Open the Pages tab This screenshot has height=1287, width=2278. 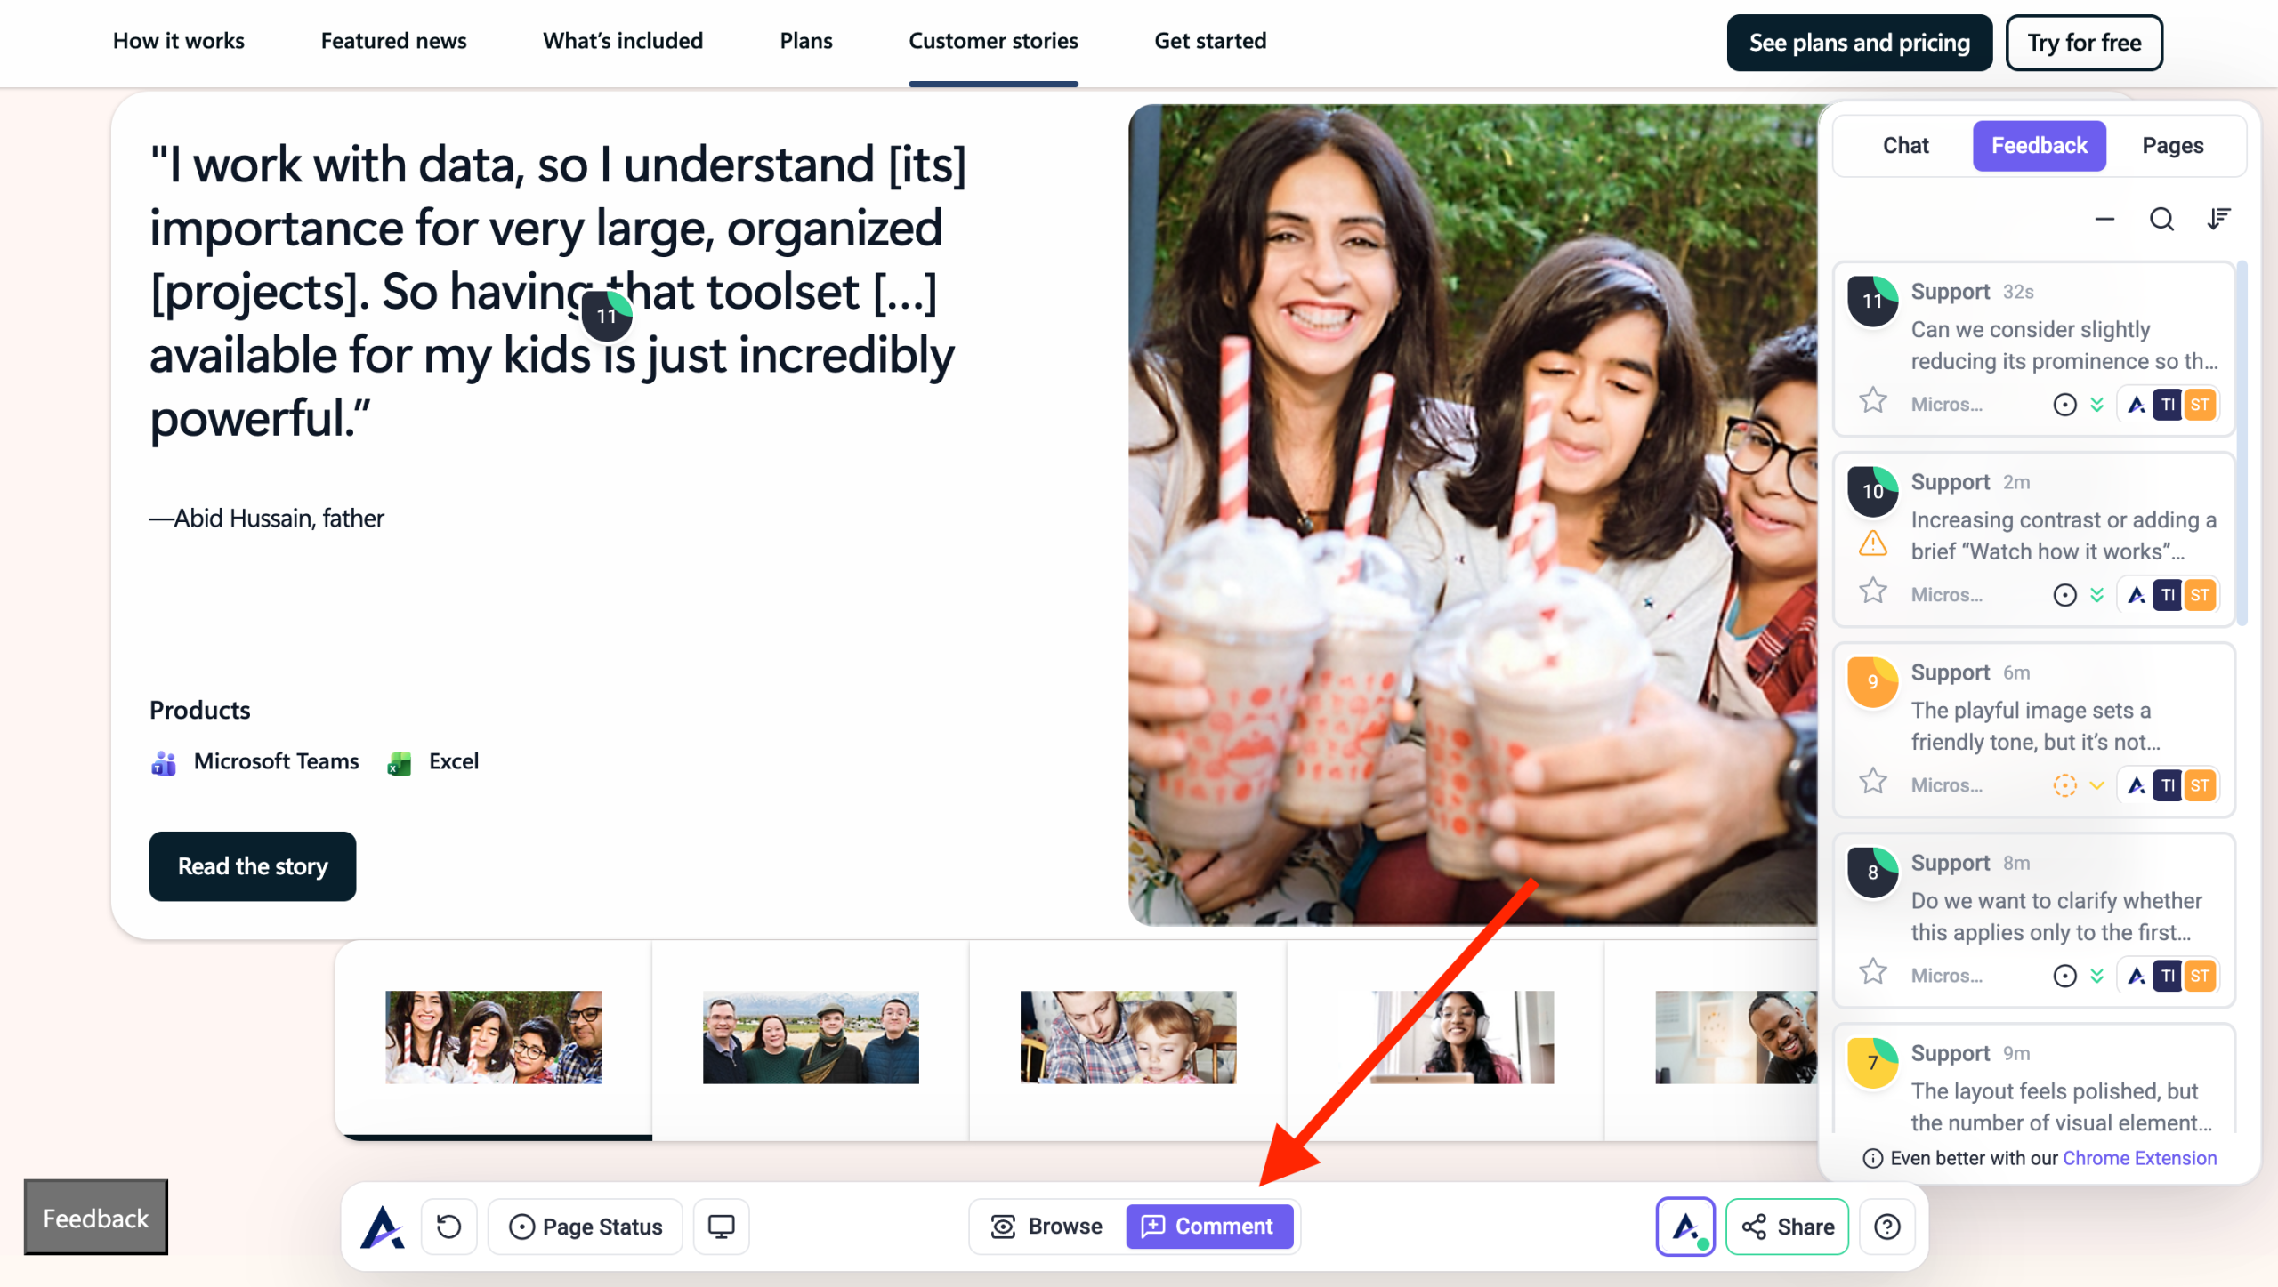point(2172,146)
